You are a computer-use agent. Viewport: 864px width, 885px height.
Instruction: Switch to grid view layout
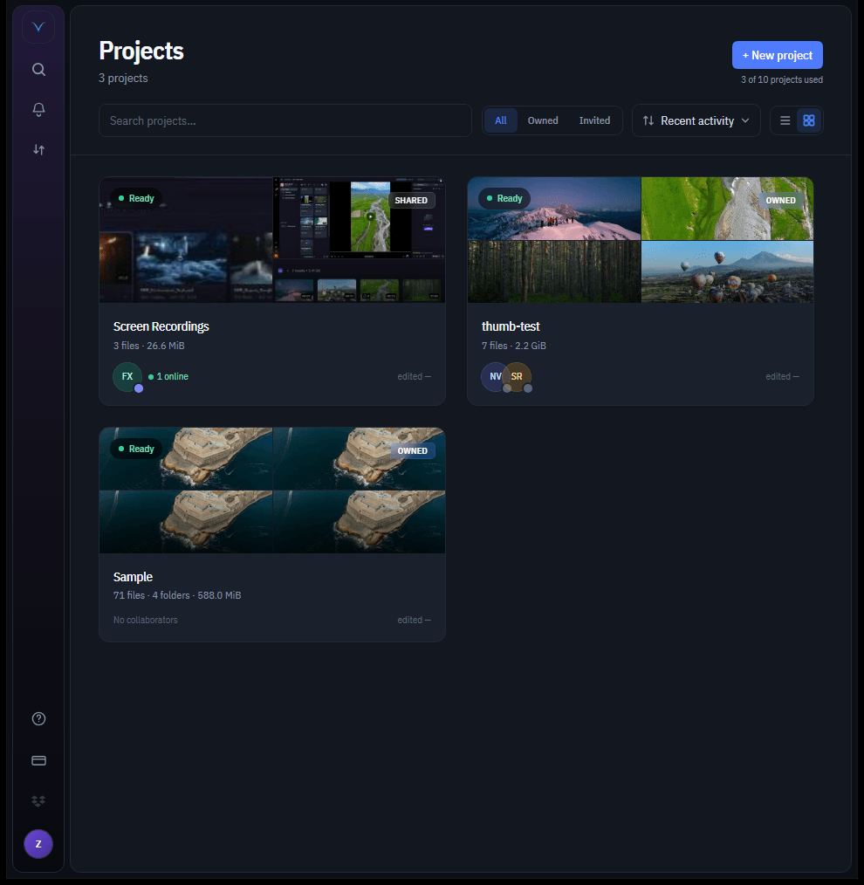click(x=809, y=120)
